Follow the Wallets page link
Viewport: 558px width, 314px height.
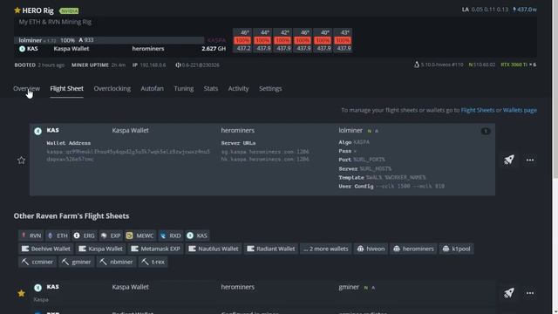tap(520, 111)
